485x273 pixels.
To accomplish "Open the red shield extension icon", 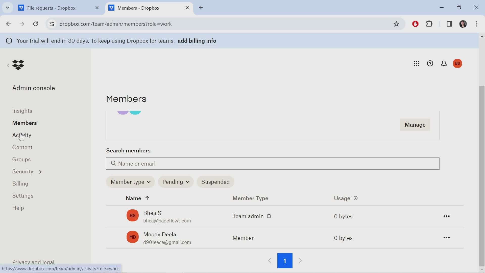I will (416, 24).
